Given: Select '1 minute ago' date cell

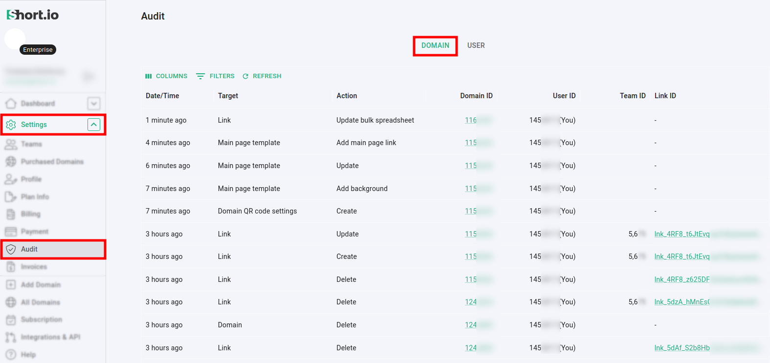Looking at the screenshot, I should (x=166, y=120).
